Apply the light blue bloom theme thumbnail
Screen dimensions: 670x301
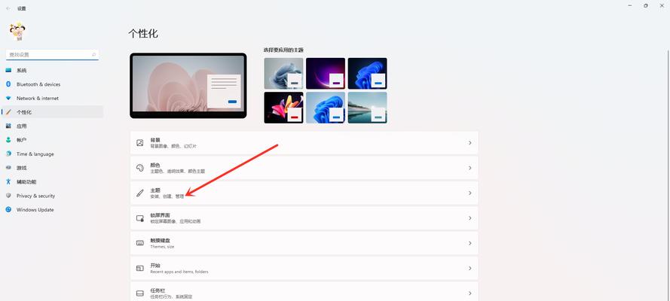[x=326, y=108]
